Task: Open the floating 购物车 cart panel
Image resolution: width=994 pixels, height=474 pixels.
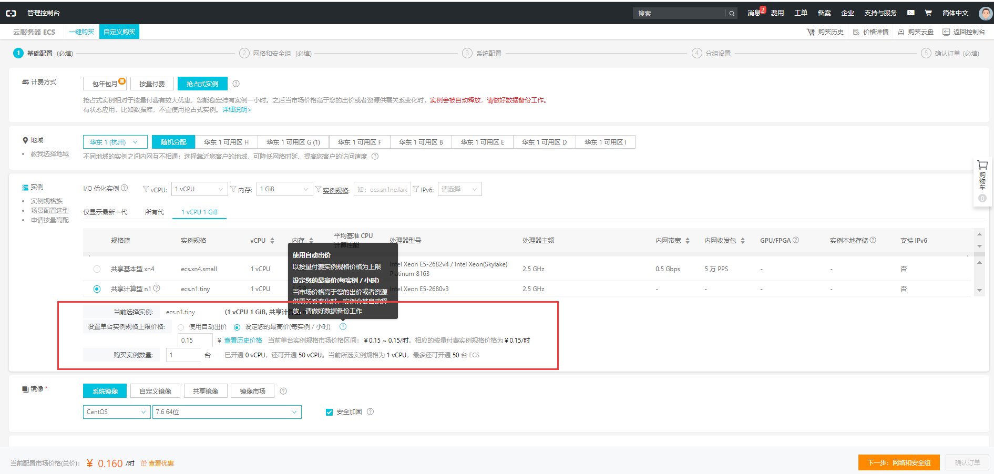Action: [x=982, y=181]
